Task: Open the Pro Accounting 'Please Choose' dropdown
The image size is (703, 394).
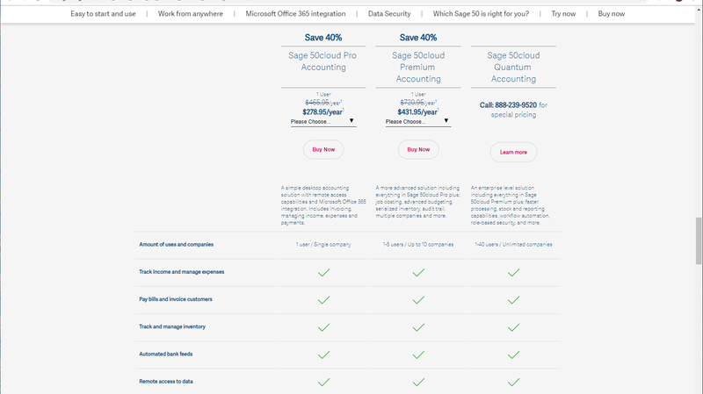Action: [x=323, y=121]
